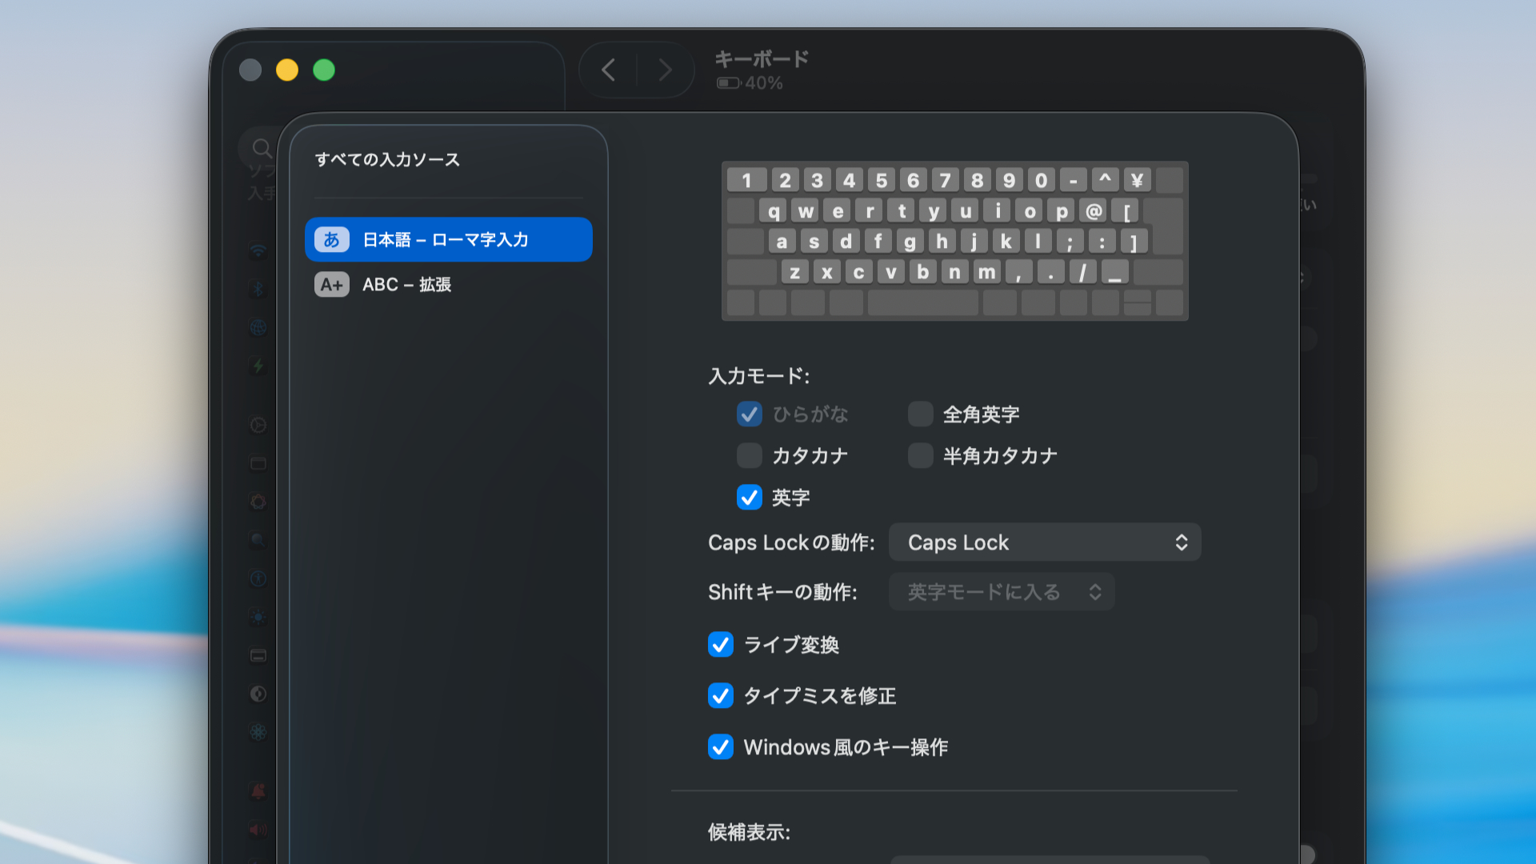Enable 半角カタカナ input mode
The image size is (1536, 864).
tap(921, 456)
